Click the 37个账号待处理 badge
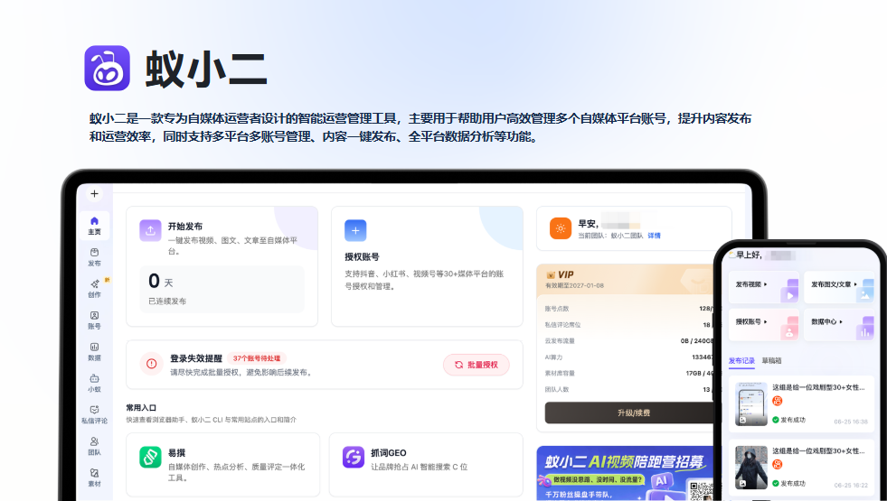The image size is (887, 501). [257, 358]
